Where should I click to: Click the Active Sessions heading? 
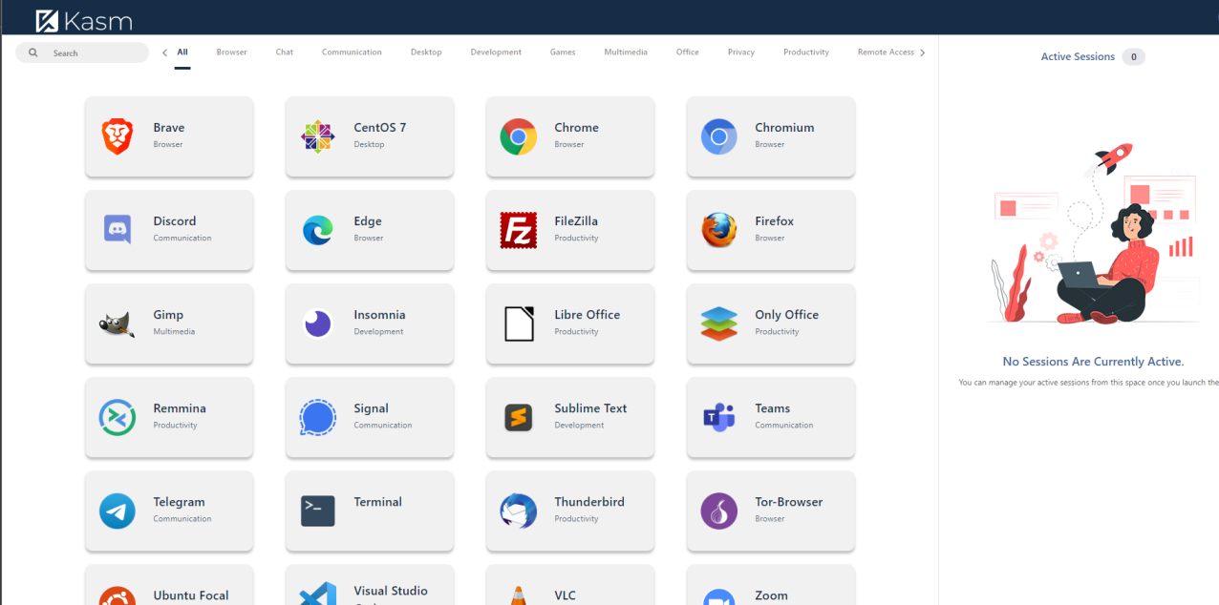pos(1078,57)
